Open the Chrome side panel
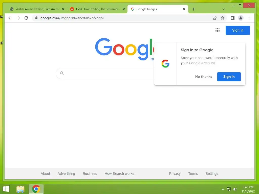 coord(233,18)
